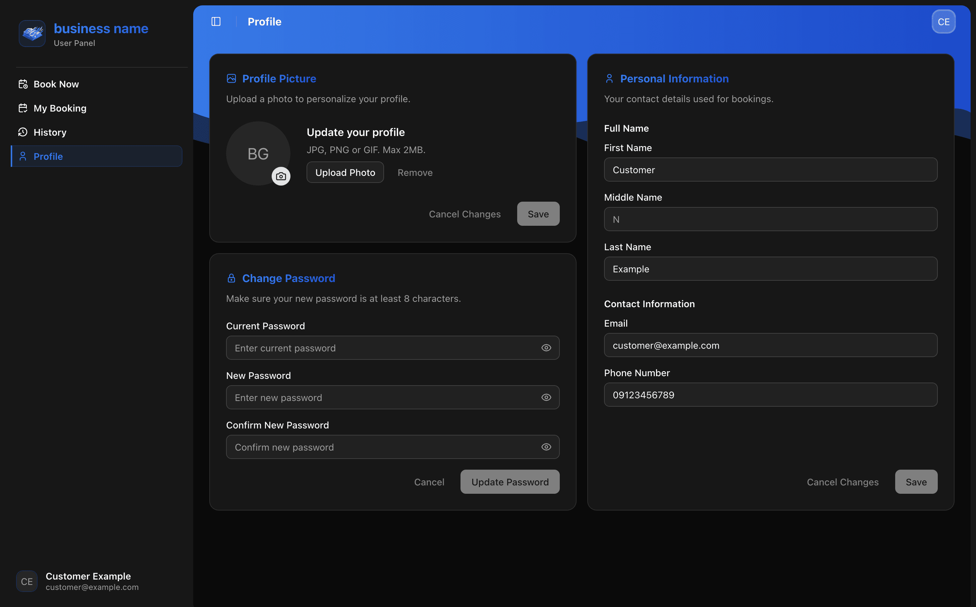976x607 pixels.
Task: Toggle the sidebar panel icon in header
Action: pos(216,22)
